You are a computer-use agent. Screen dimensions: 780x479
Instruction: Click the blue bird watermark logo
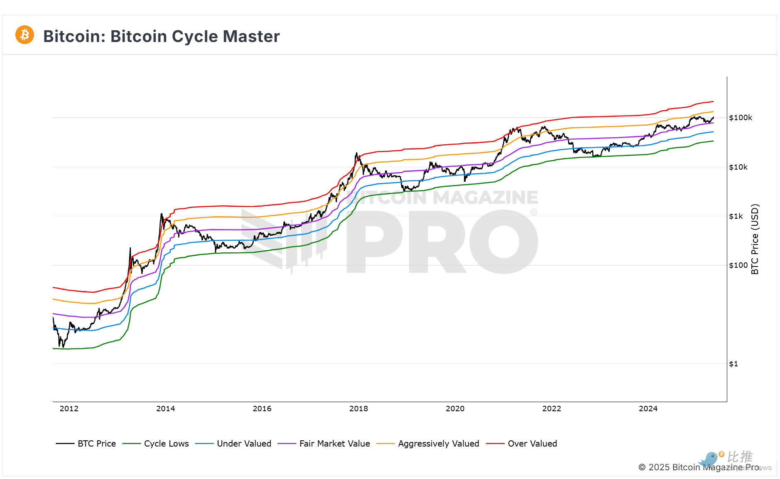click(709, 459)
